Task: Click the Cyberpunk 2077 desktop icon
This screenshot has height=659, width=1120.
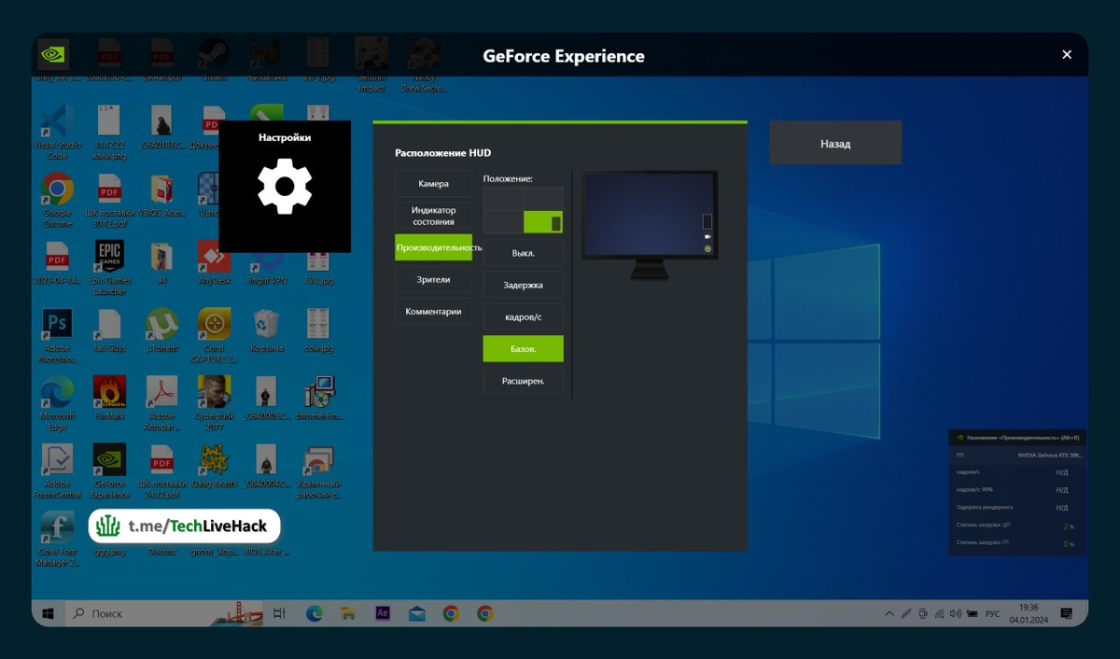Action: tap(214, 401)
